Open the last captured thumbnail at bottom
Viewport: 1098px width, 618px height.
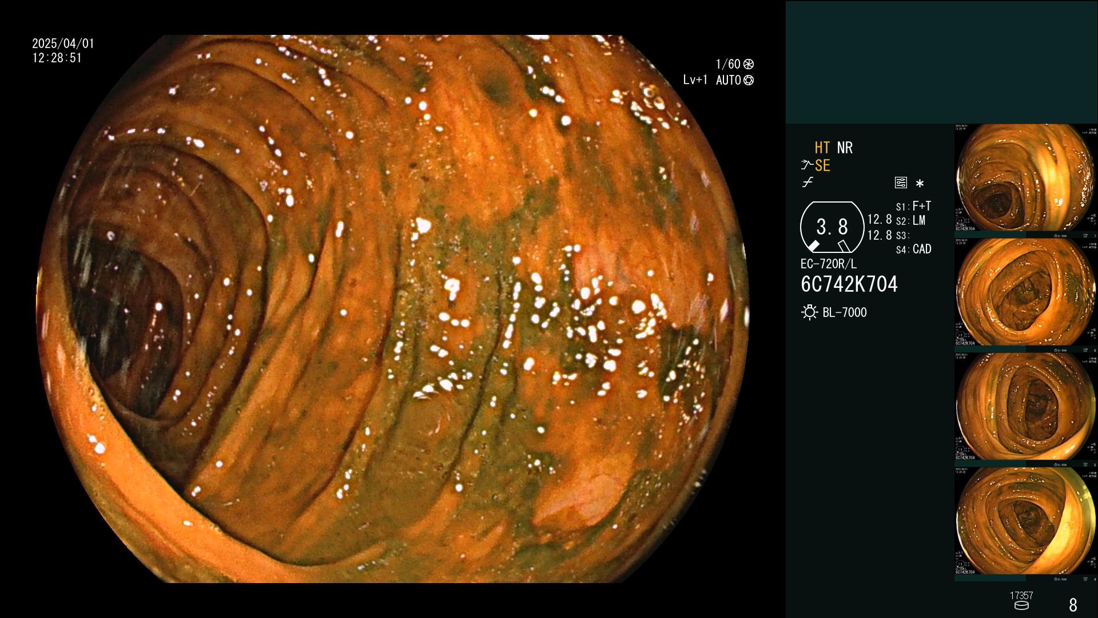tap(1025, 524)
